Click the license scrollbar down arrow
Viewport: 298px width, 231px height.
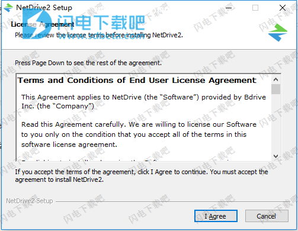276,156
